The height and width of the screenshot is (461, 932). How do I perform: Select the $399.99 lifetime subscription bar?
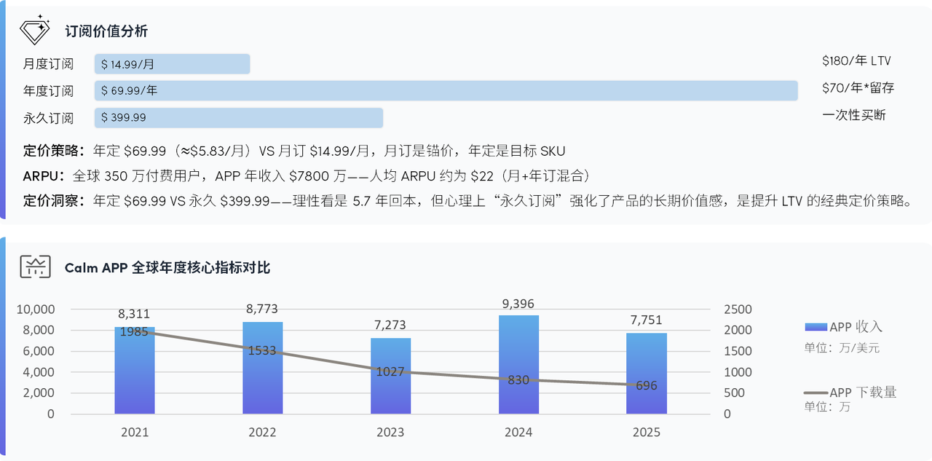click(238, 118)
